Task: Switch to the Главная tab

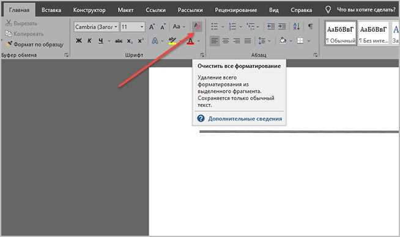Action: [20, 10]
